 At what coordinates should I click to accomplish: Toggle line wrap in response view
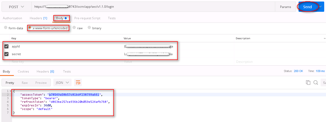point(78,83)
